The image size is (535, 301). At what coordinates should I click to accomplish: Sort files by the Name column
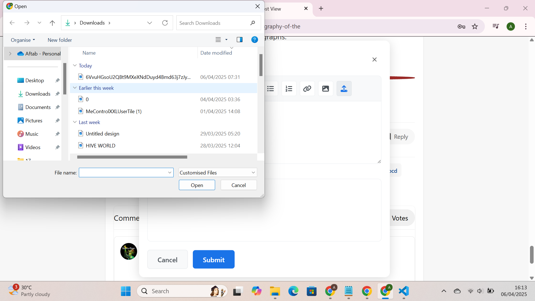coord(89,53)
